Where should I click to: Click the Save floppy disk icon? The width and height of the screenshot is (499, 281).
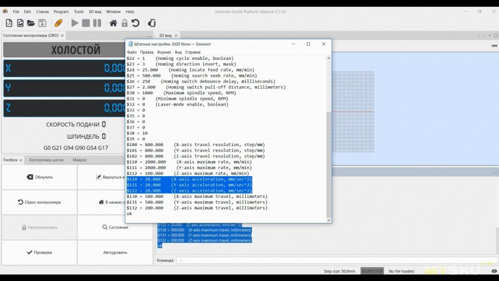[42, 23]
